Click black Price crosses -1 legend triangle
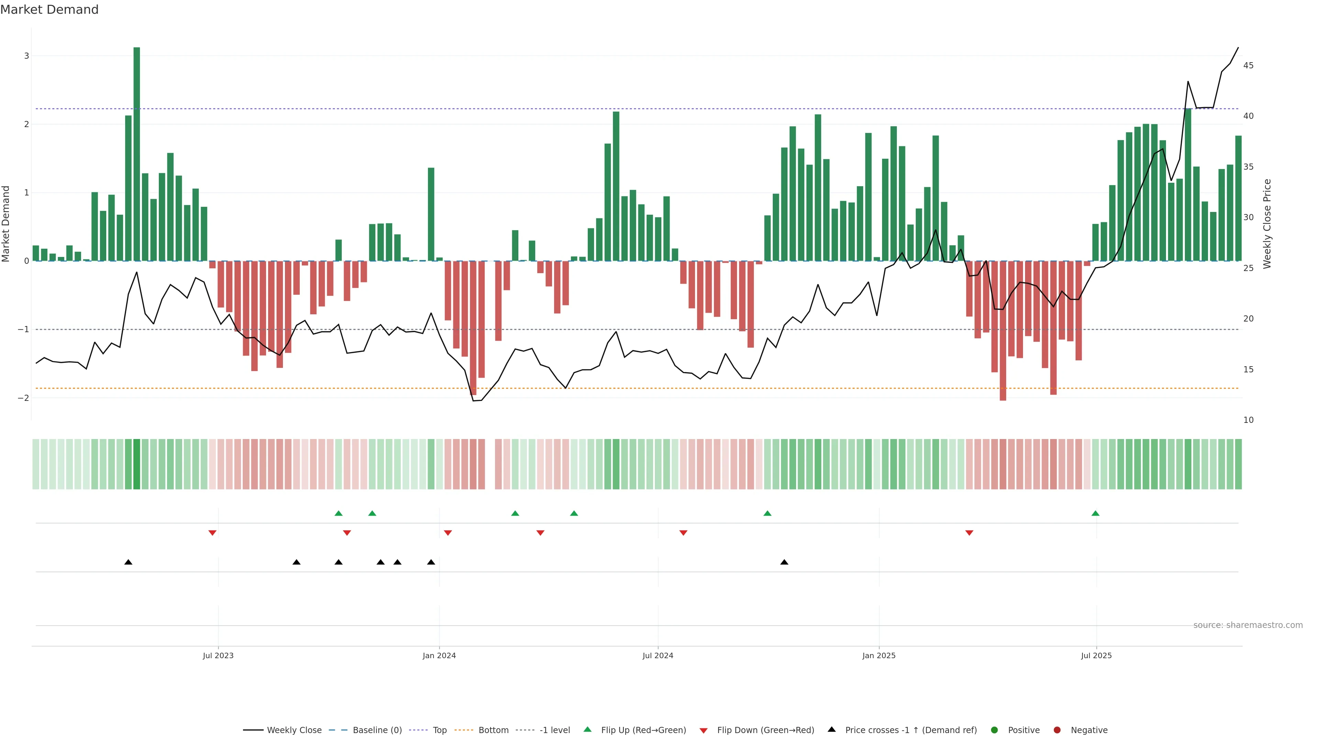Screen dimensions: 1320x742 point(832,730)
